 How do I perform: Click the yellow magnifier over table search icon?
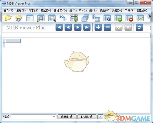coord(41,18)
